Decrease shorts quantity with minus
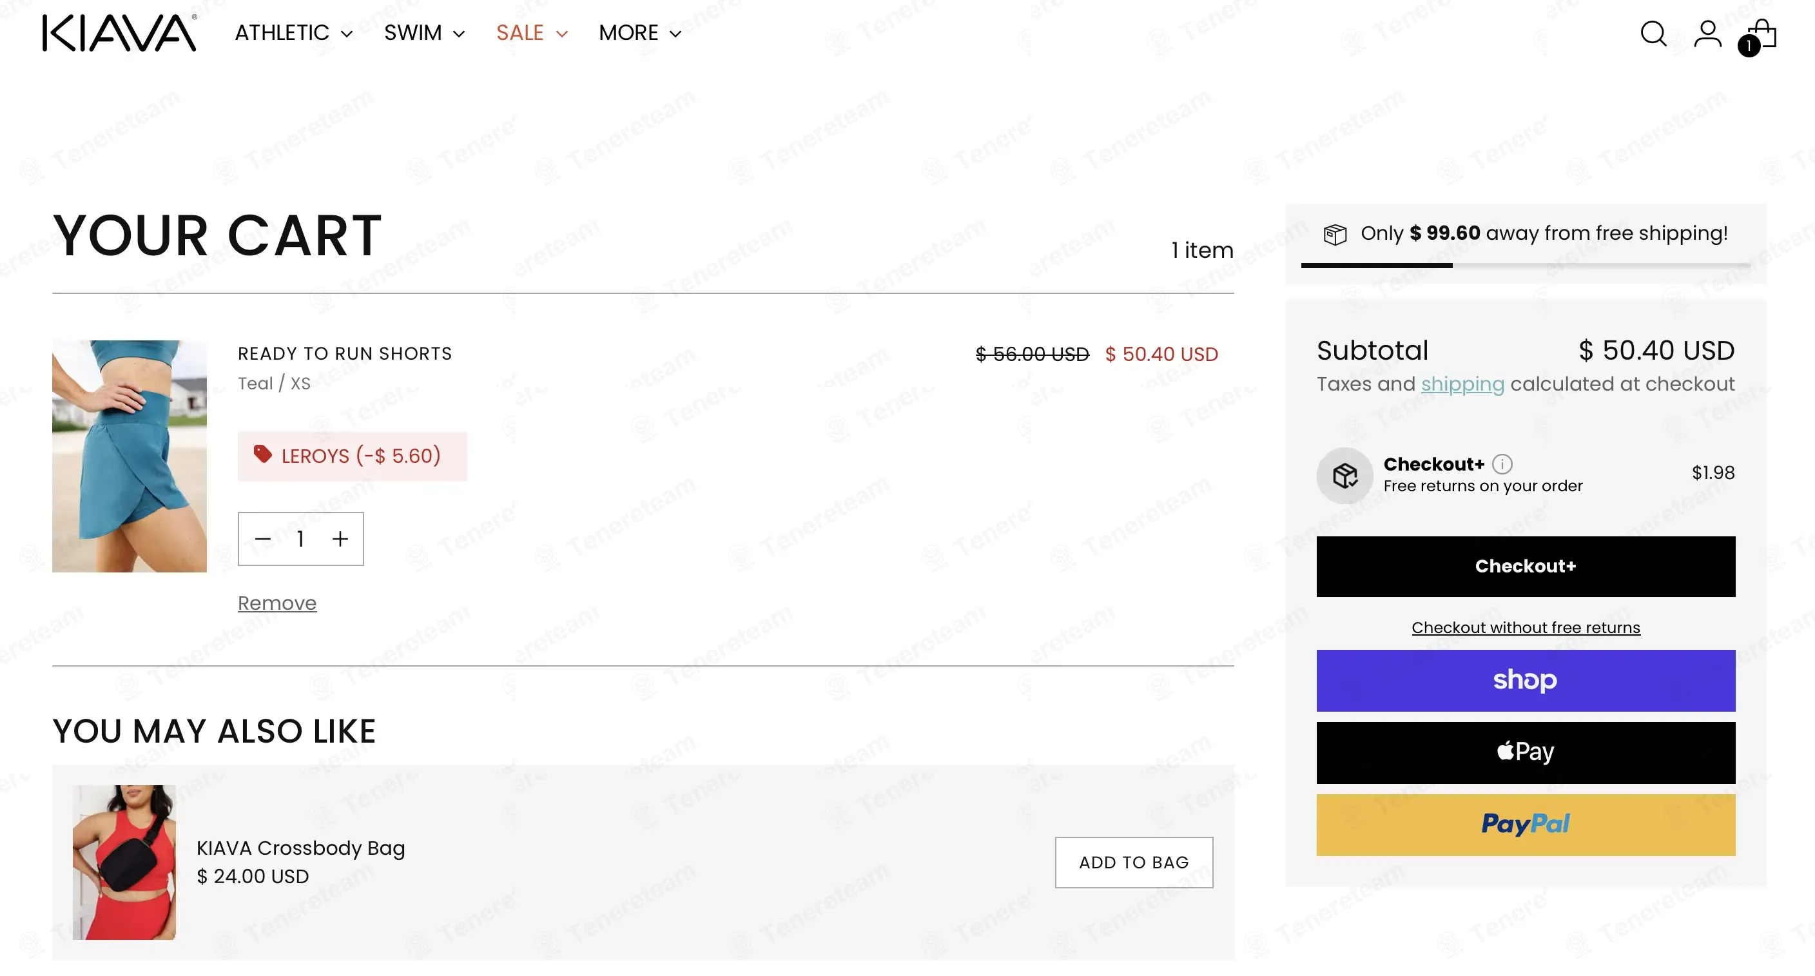This screenshot has width=1815, height=976. click(x=263, y=539)
